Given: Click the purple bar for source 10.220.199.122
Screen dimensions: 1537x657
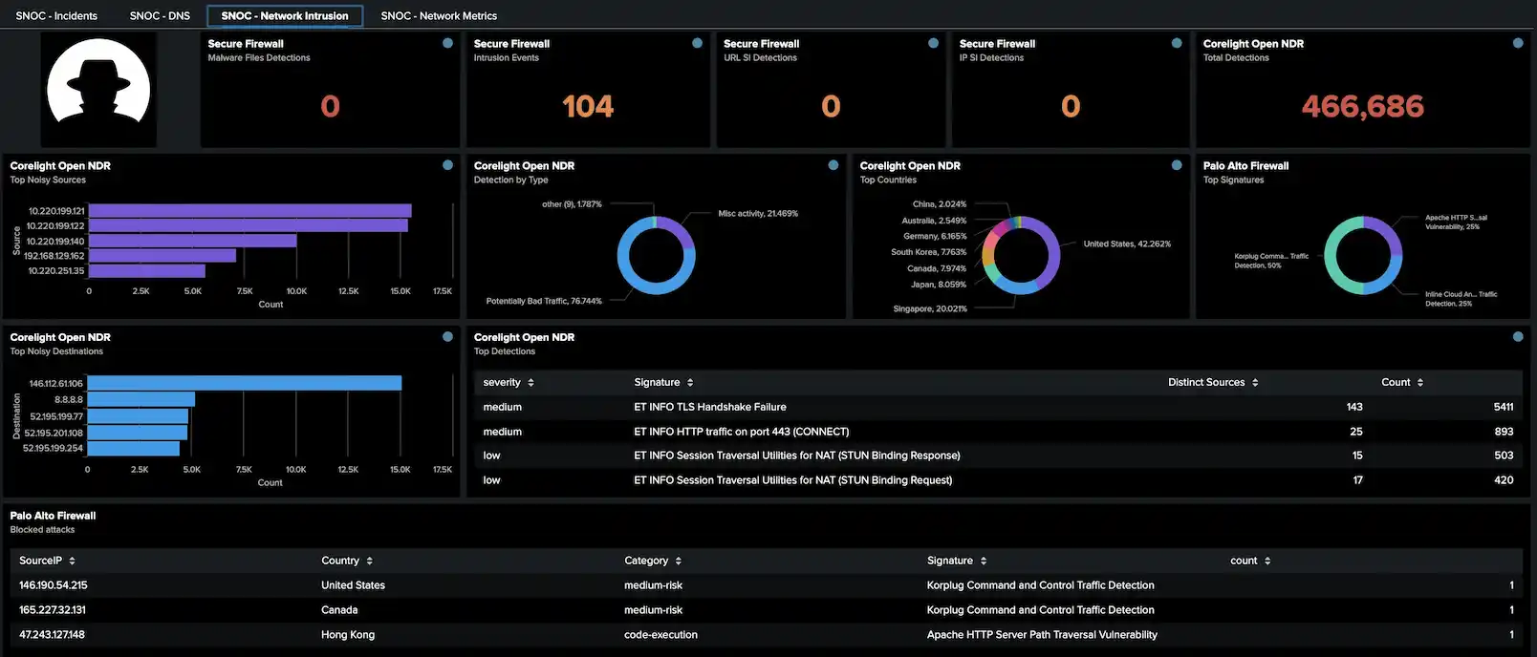Looking at the screenshot, I should click(x=249, y=225).
